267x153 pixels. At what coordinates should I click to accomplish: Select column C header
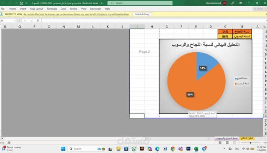(225, 27)
